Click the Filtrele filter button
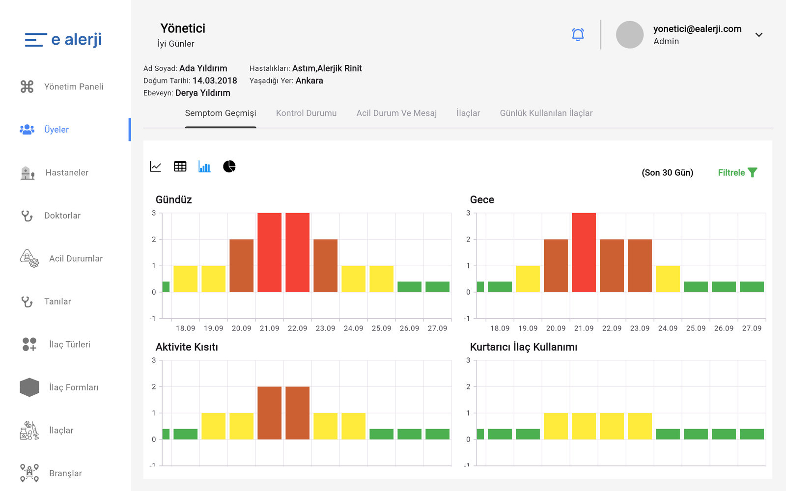This screenshot has width=786, height=491. pyautogui.click(x=737, y=172)
